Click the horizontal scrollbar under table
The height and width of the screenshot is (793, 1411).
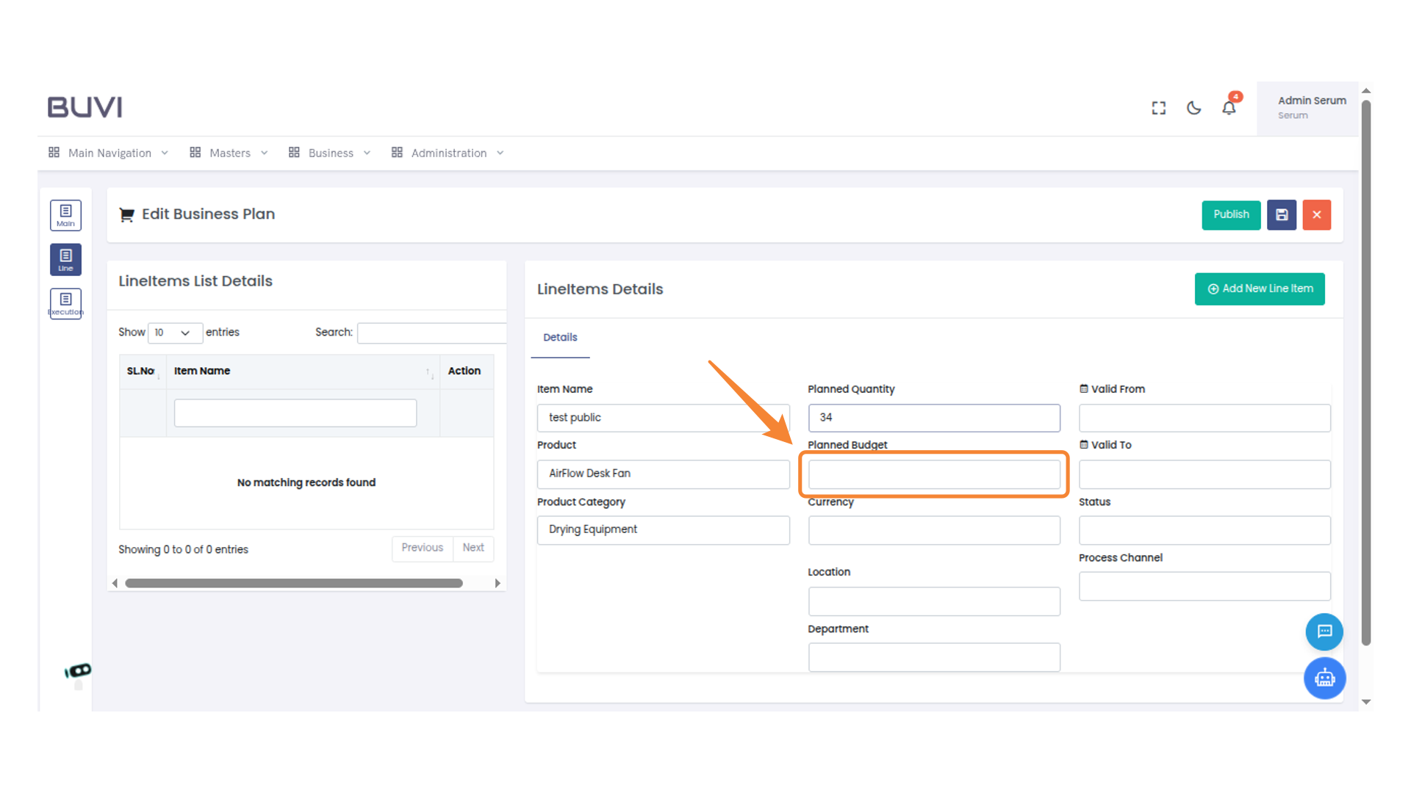(x=294, y=583)
